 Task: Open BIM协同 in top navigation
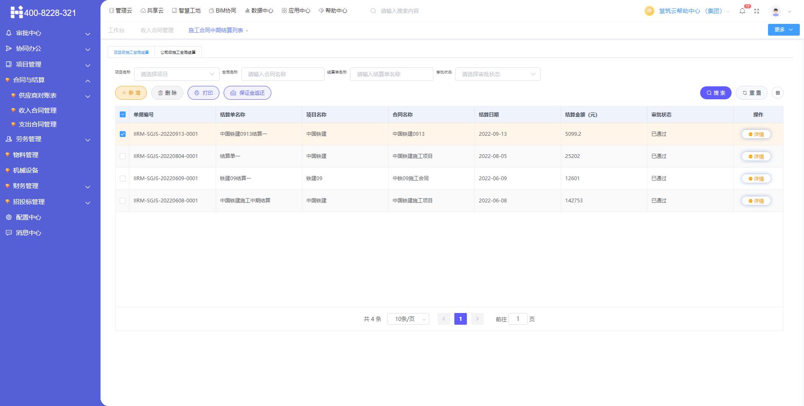click(x=223, y=10)
